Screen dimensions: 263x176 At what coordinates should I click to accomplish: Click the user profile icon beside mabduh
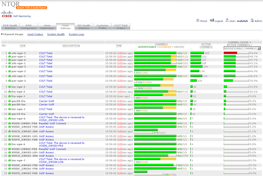click(227, 21)
